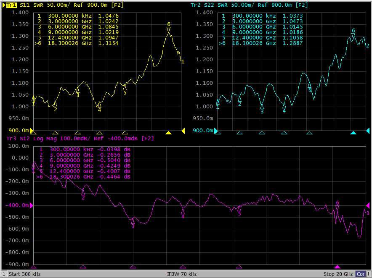Click the Start 300 kHz frequency field
Screen dimensions: 372x278
click(x=24, y=274)
